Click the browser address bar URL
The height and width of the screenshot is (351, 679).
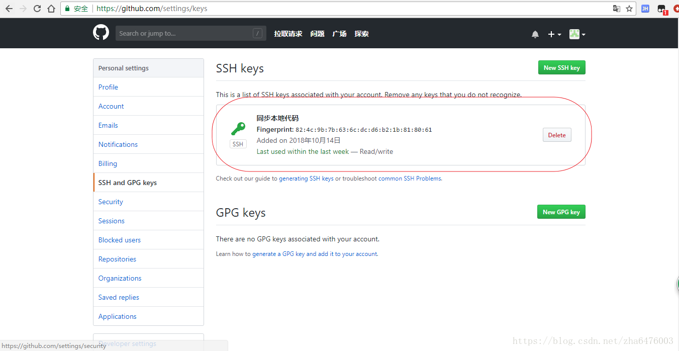click(152, 9)
